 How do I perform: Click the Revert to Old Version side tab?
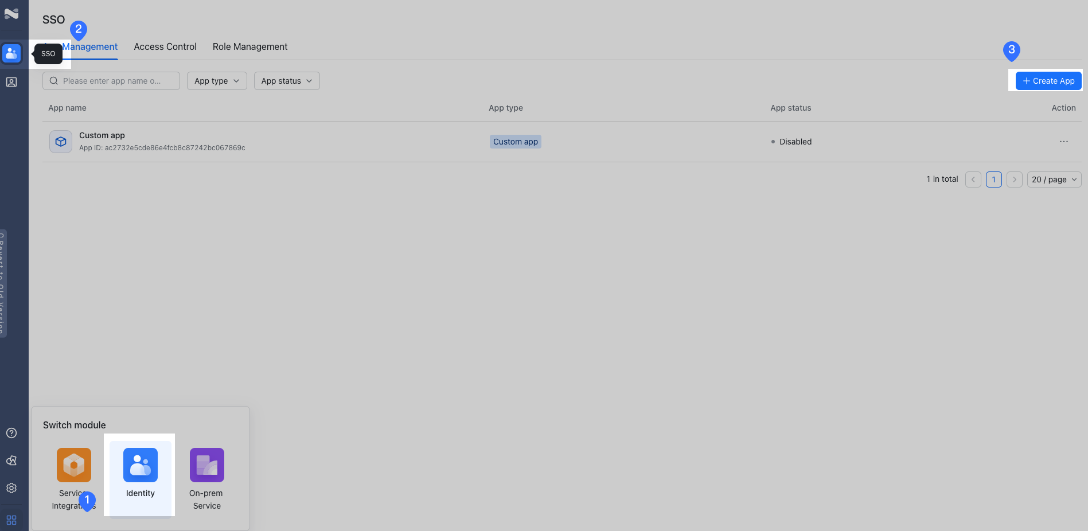pyautogui.click(x=3, y=283)
